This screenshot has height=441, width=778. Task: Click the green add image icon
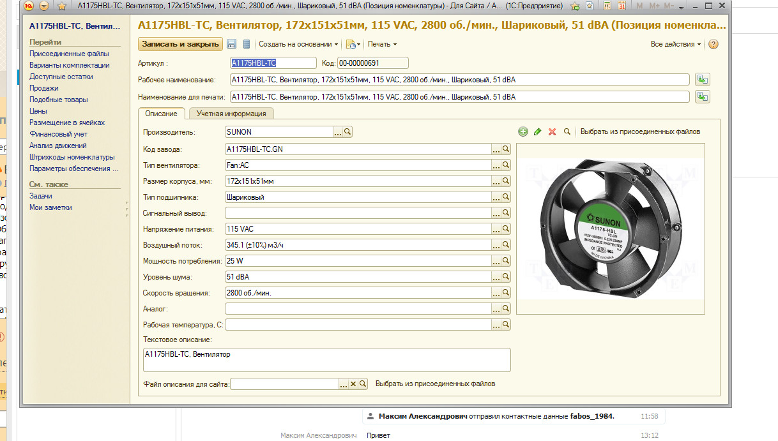coord(523,131)
